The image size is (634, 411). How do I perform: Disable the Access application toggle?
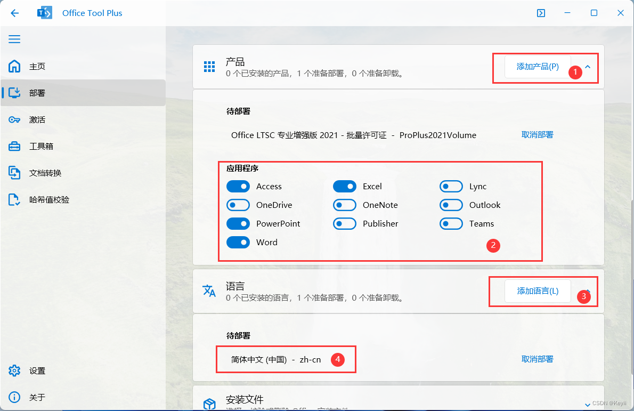pos(238,186)
